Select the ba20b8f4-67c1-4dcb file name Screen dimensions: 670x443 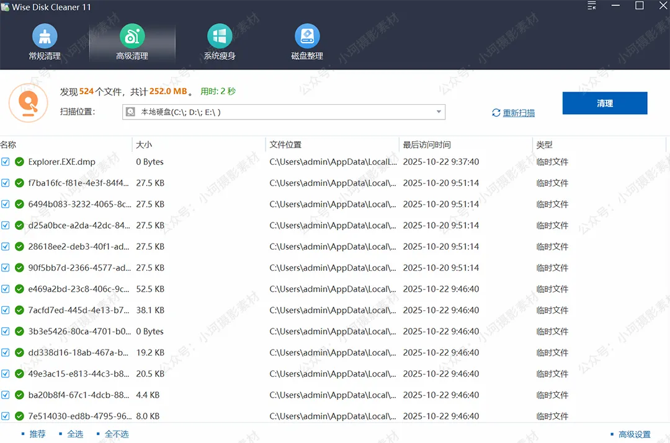pos(79,395)
